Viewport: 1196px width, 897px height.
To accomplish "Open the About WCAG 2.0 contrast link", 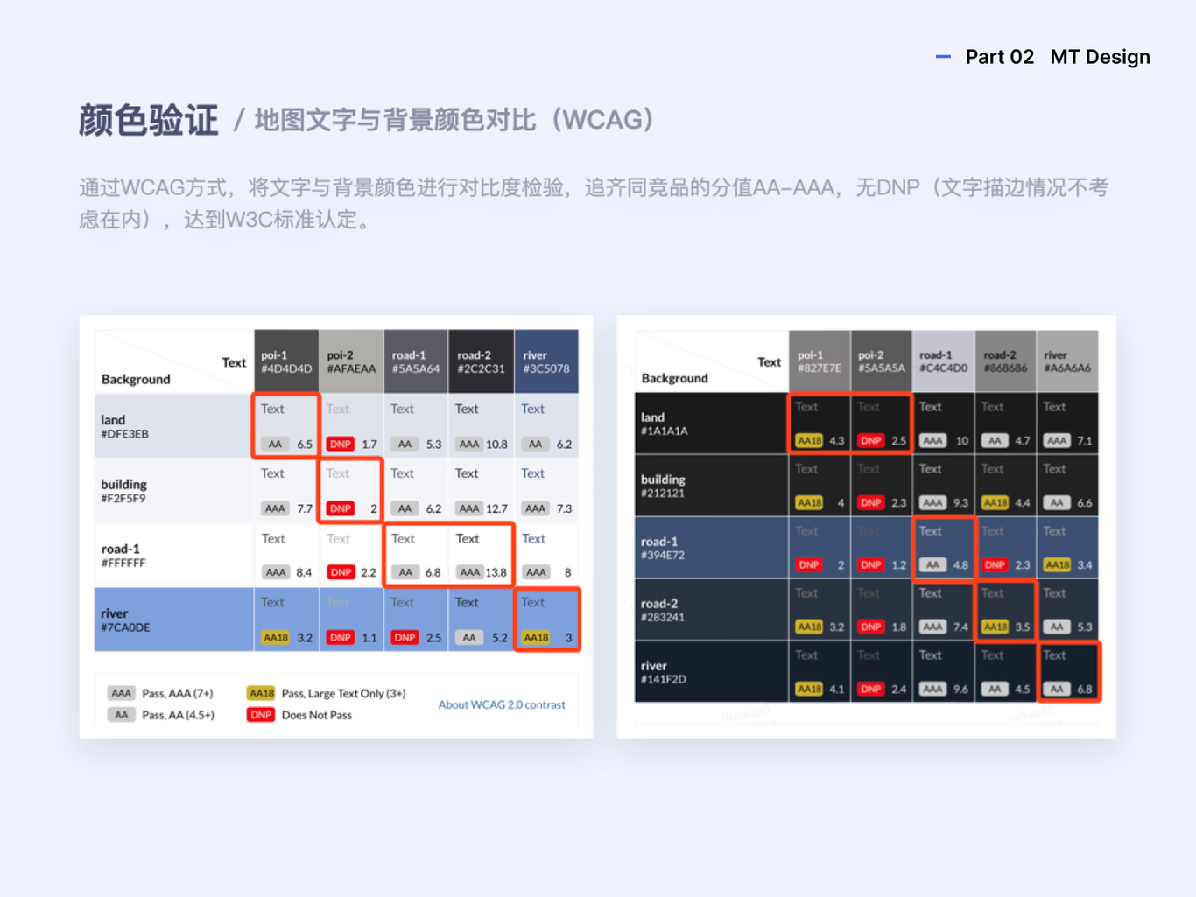I will (502, 704).
